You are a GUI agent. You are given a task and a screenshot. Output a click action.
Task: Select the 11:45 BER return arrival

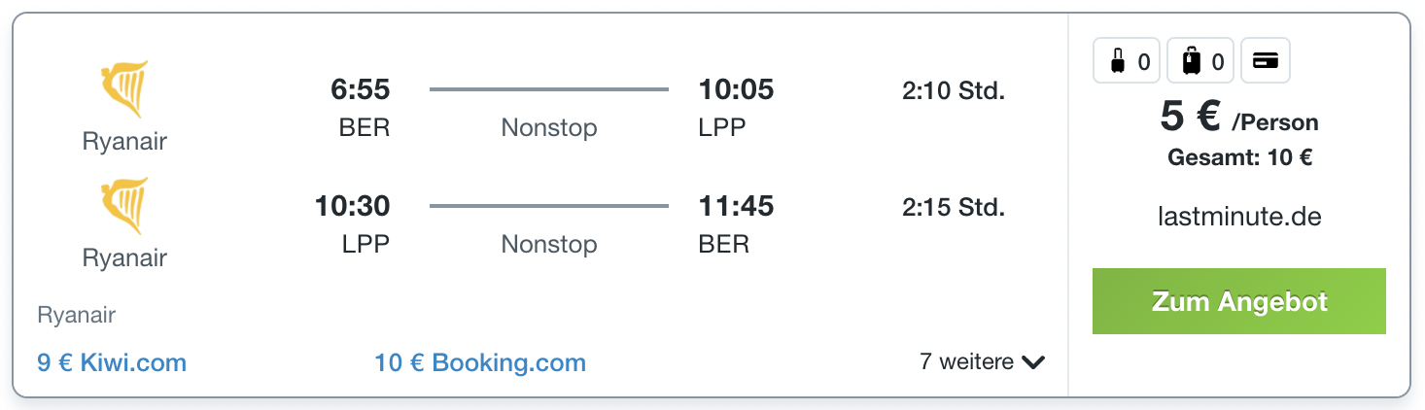(x=736, y=207)
